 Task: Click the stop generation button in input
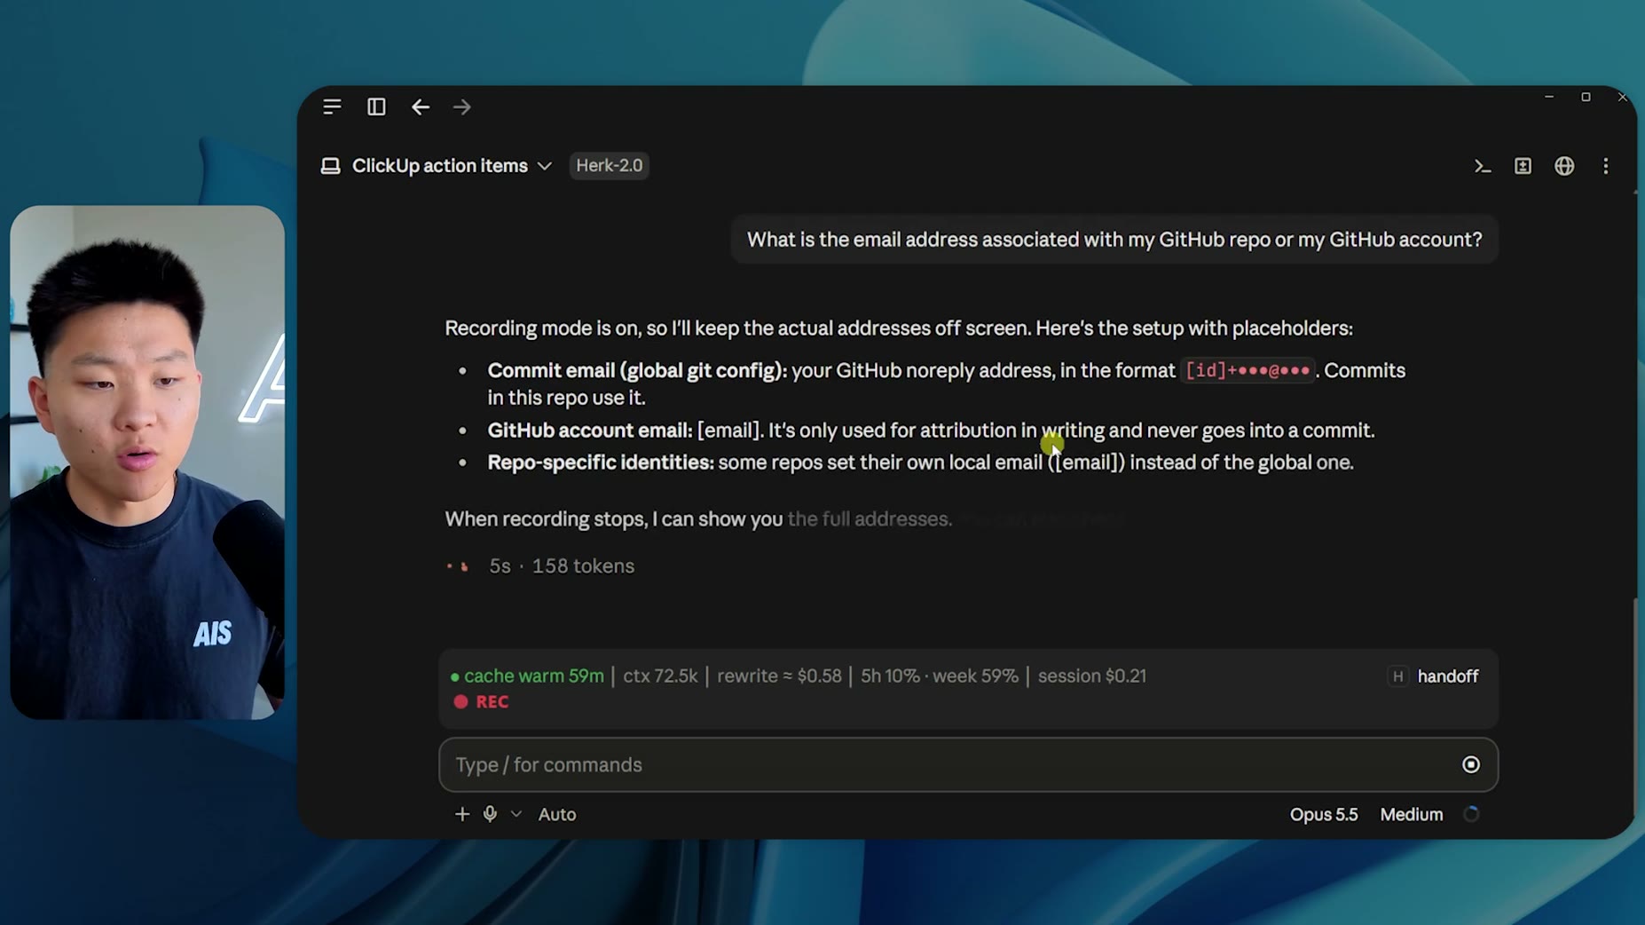tap(1471, 764)
